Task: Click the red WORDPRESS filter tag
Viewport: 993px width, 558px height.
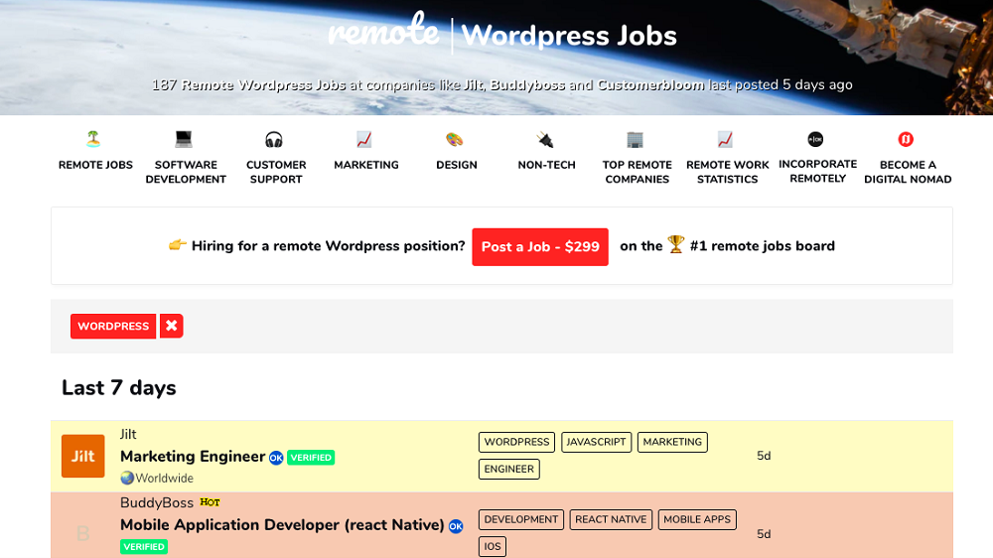Action: [113, 326]
